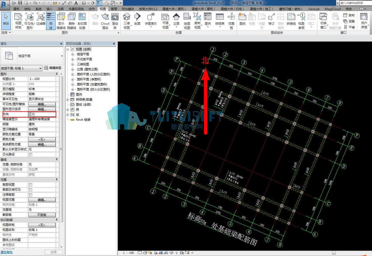
Task: Select the Revit 链接 tree item
Action: point(83,120)
